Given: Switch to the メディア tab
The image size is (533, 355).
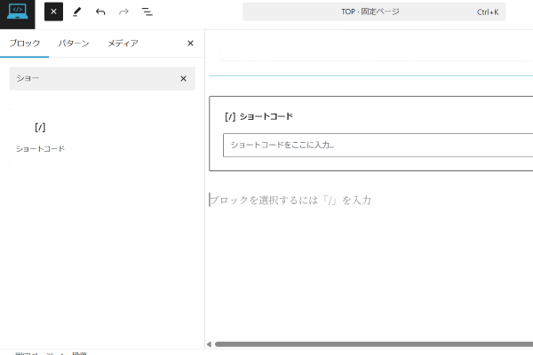Looking at the screenshot, I should tap(123, 43).
